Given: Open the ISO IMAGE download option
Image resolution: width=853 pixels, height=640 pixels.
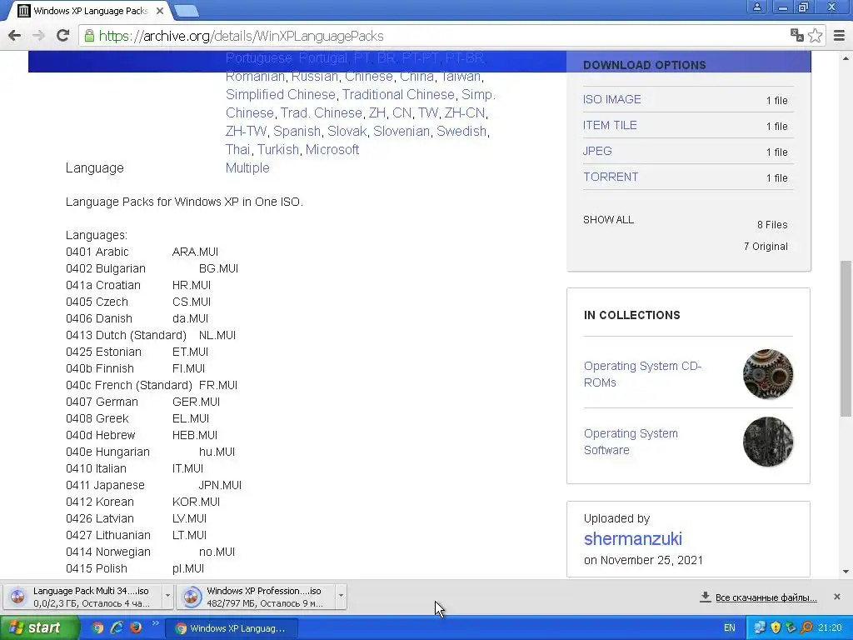Looking at the screenshot, I should (612, 100).
